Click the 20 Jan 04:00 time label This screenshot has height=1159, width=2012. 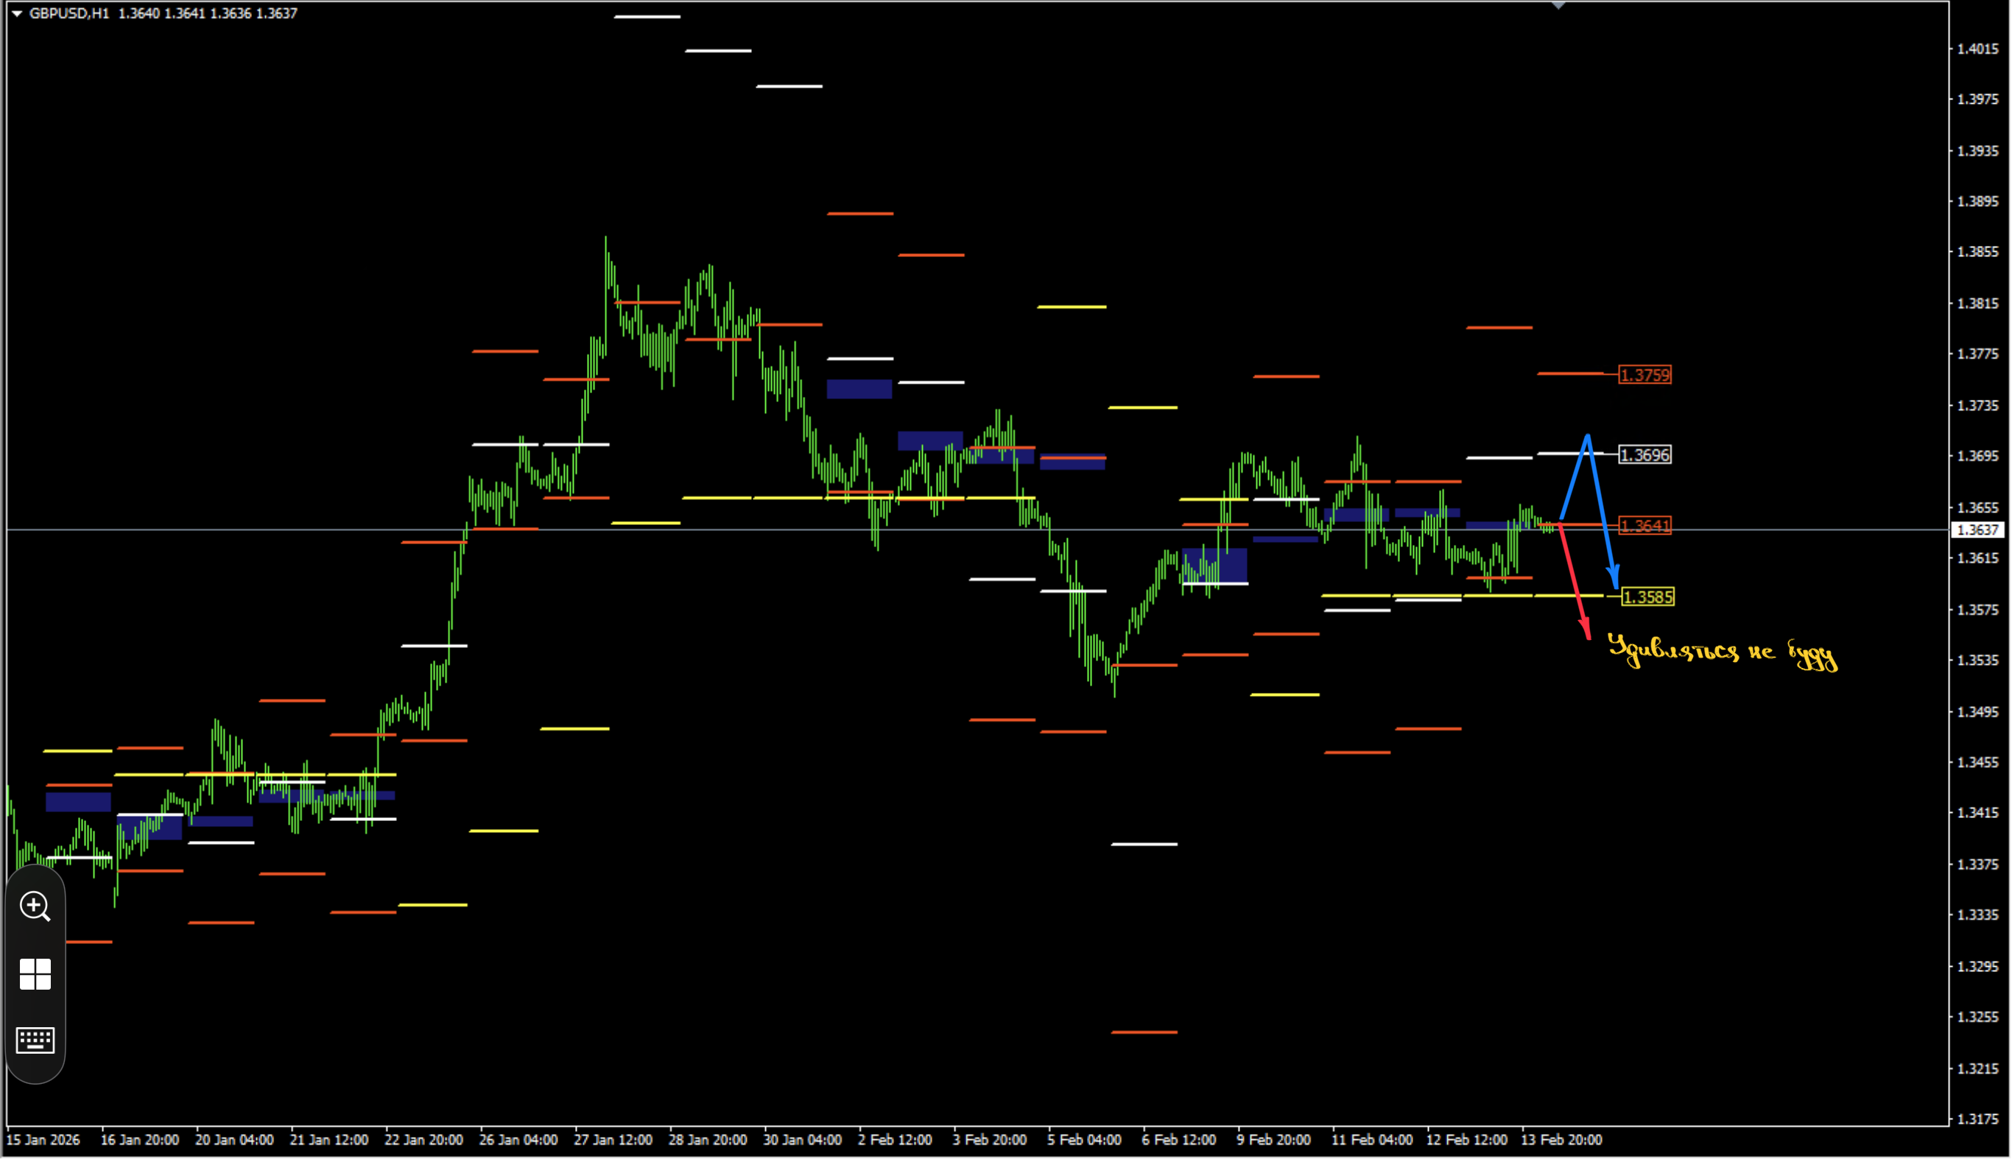click(x=234, y=1140)
